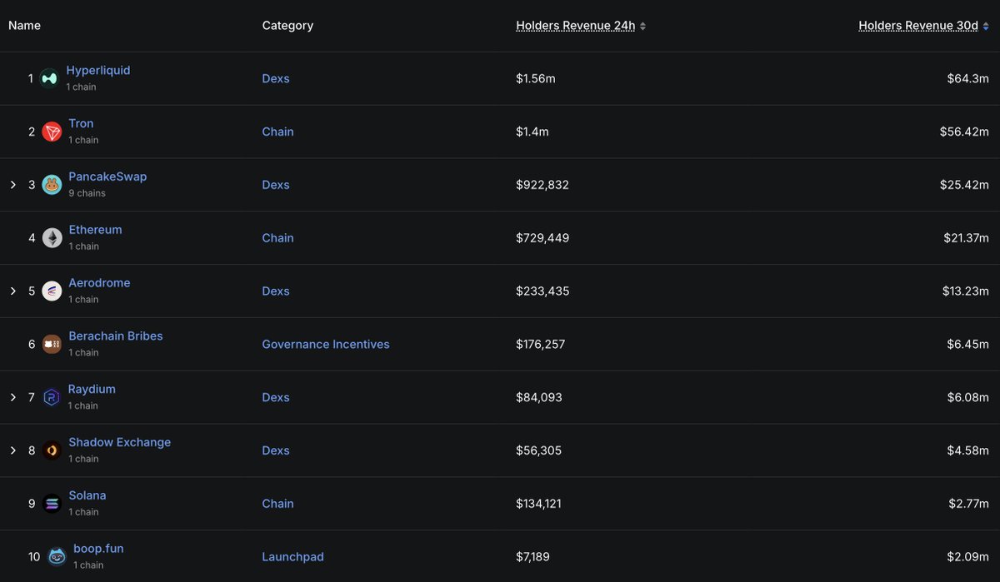Open Chain category in Solana row
Screen dimensions: 1000x582
pyautogui.click(x=277, y=504)
